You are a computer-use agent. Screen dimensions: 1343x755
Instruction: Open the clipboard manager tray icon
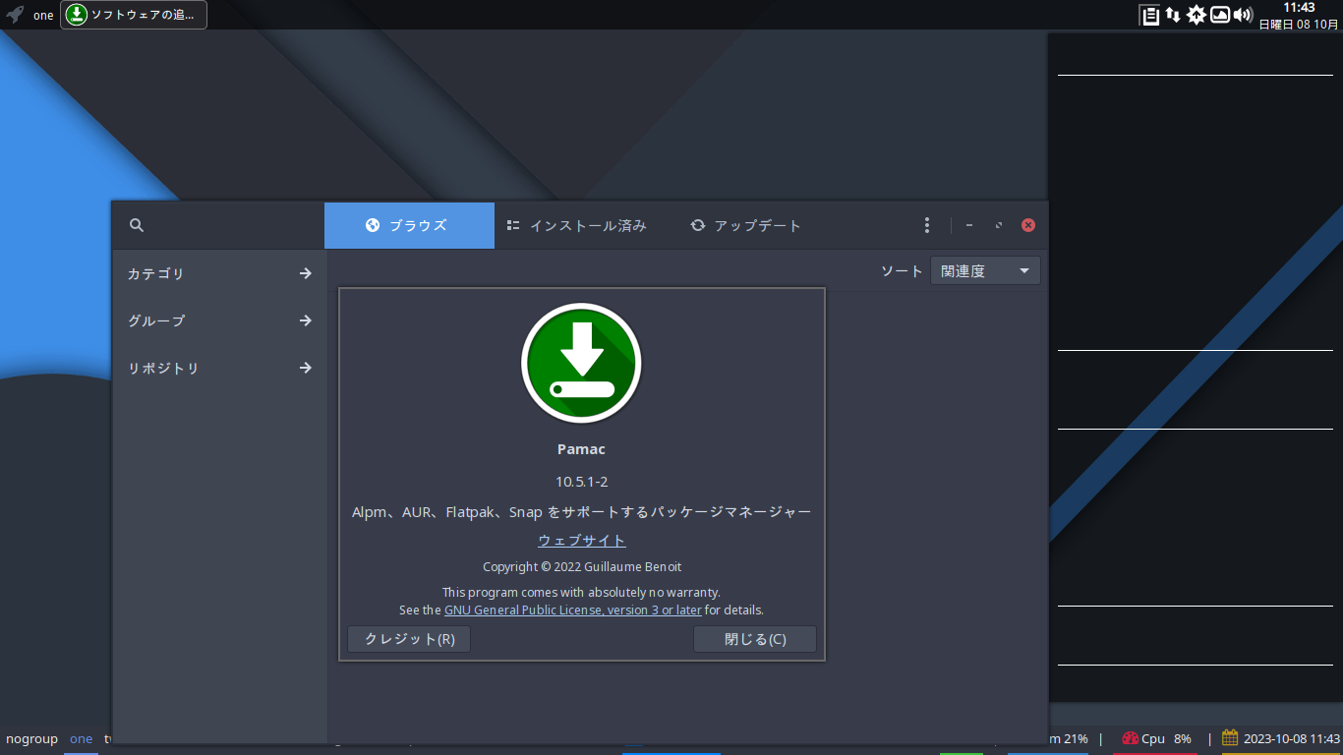[x=1149, y=15]
